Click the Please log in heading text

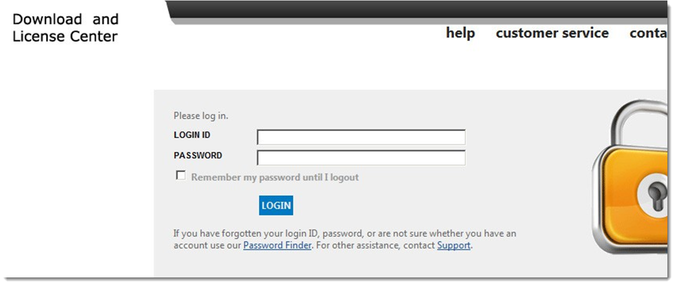[201, 116]
